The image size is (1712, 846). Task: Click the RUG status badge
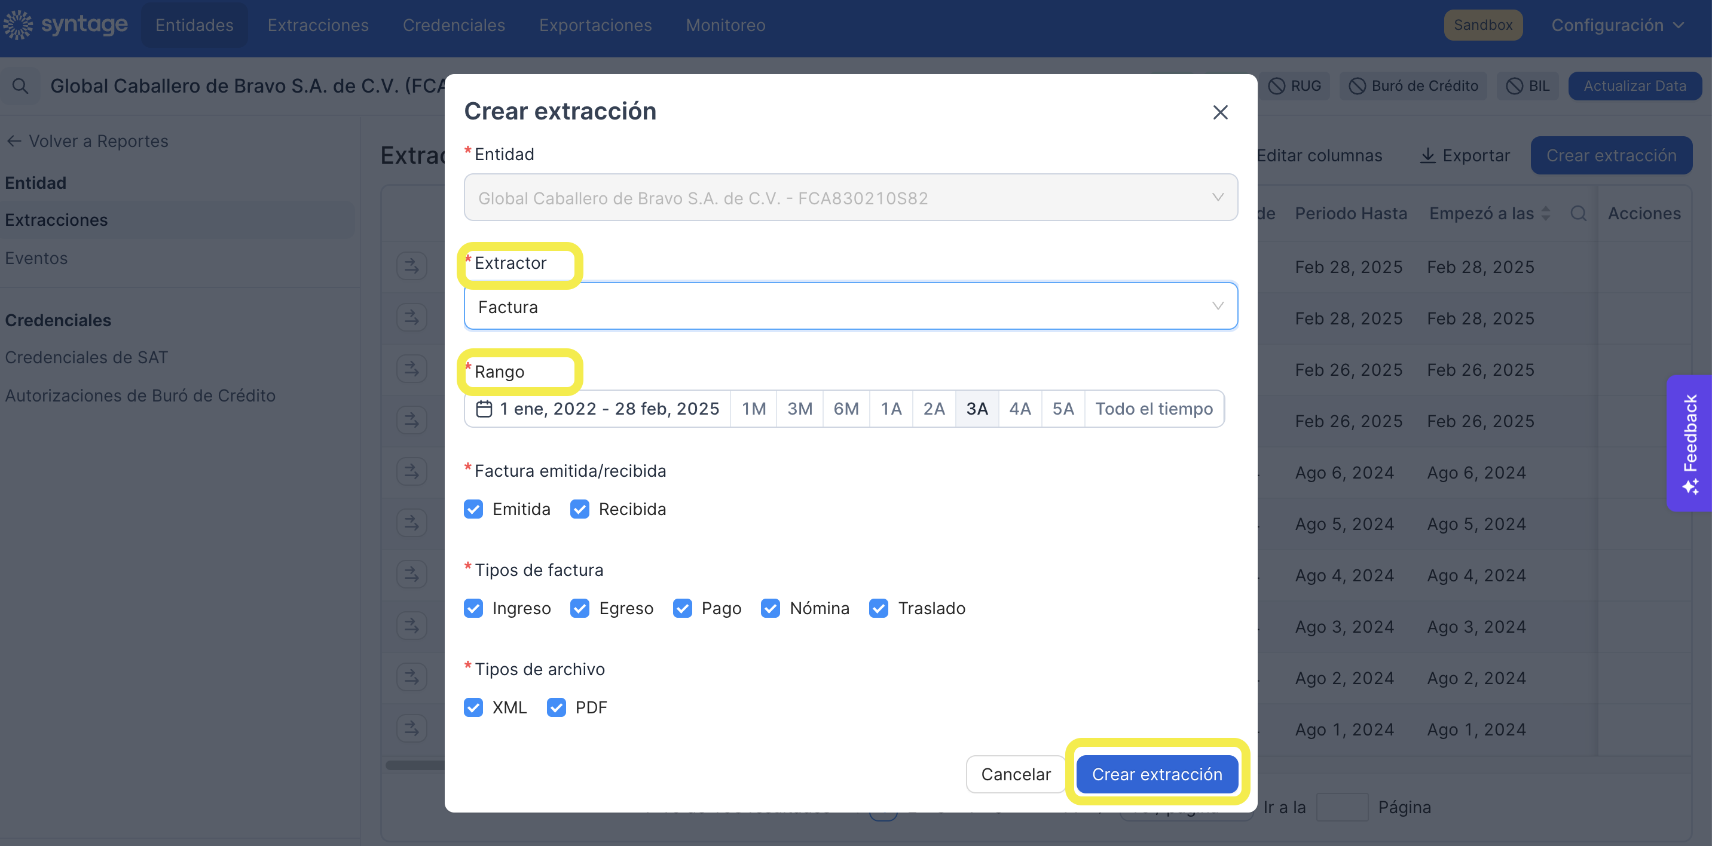pyautogui.click(x=1294, y=86)
